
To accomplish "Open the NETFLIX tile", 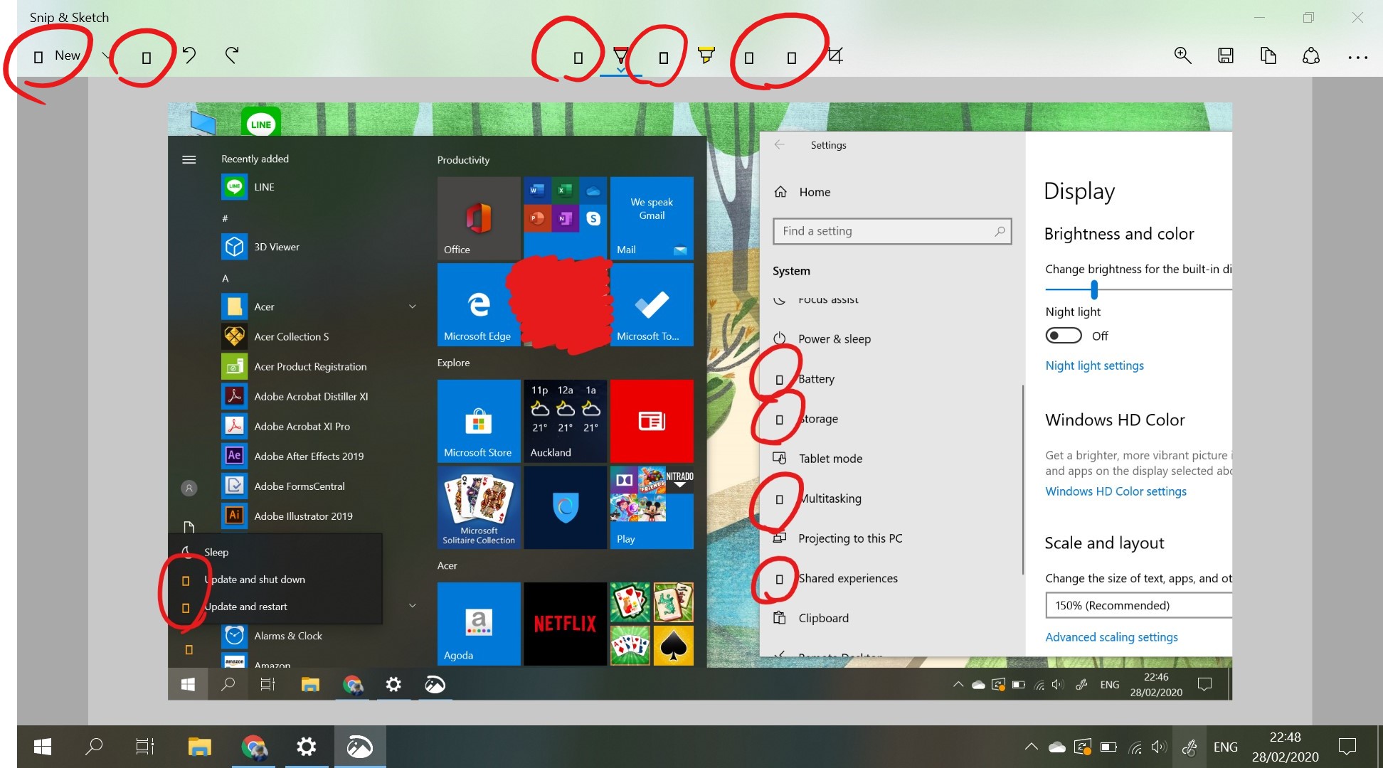I will pos(565,624).
